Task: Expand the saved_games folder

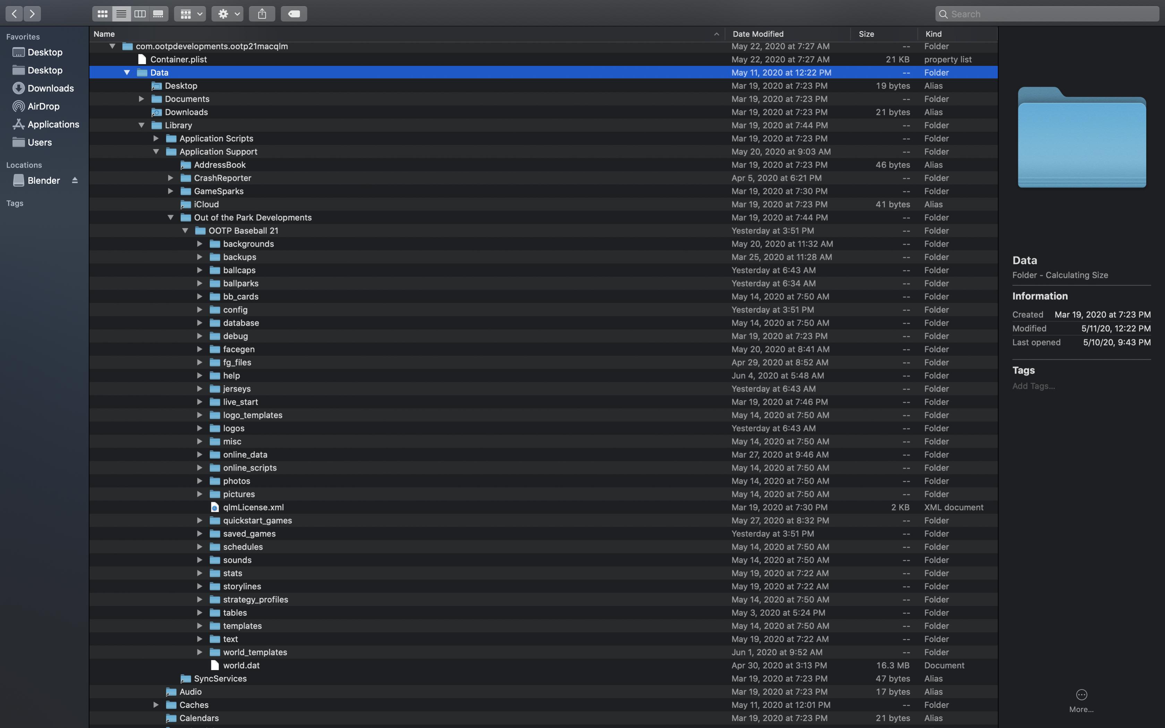Action: (199, 533)
